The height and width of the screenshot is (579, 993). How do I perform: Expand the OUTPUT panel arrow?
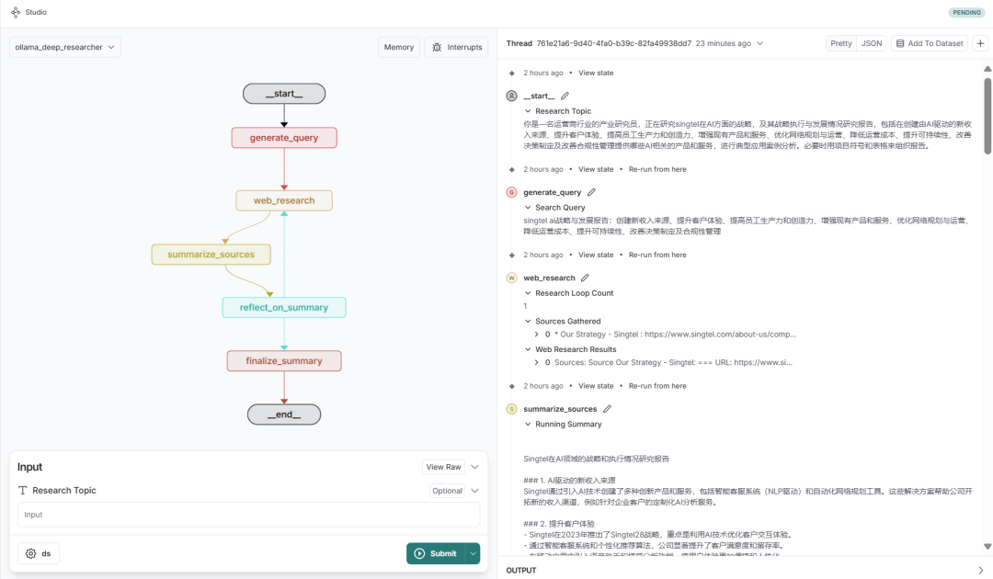point(980,570)
